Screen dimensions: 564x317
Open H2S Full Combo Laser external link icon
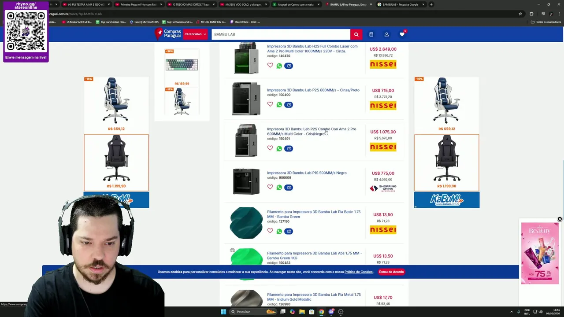(x=289, y=66)
